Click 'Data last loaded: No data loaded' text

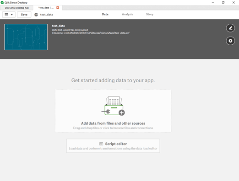(70, 30)
